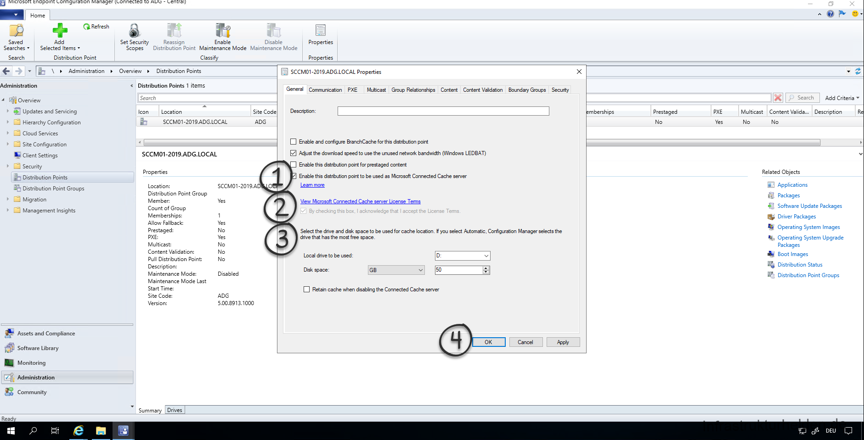Viewport: 864px width, 440px height.
Task: Clear search with red X icon
Action: 778,98
